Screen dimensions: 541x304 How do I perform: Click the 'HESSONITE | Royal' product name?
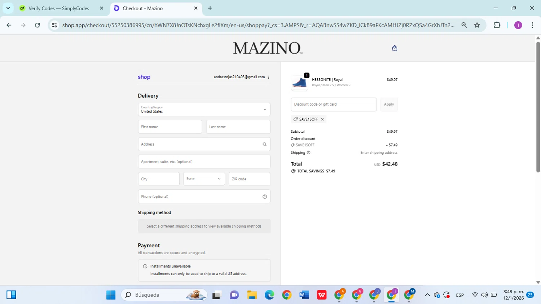pos(327,80)
